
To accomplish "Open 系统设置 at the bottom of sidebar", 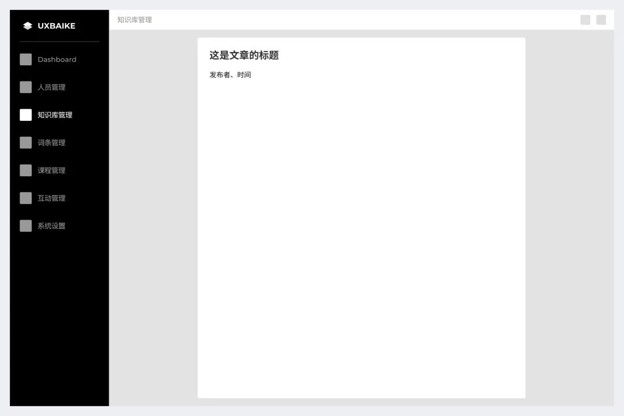I will (51, 225).
